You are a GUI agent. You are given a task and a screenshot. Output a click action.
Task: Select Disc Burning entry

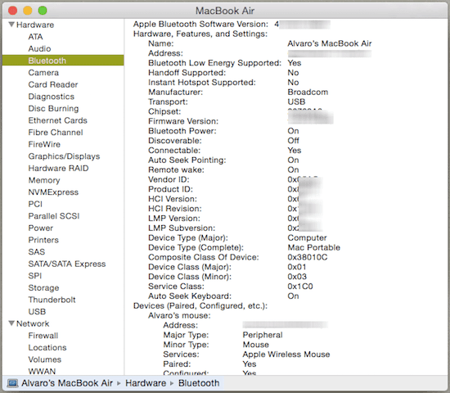click(53, 108)
